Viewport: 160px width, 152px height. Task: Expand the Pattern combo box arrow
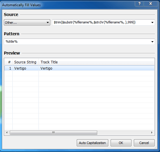point(152,41)
